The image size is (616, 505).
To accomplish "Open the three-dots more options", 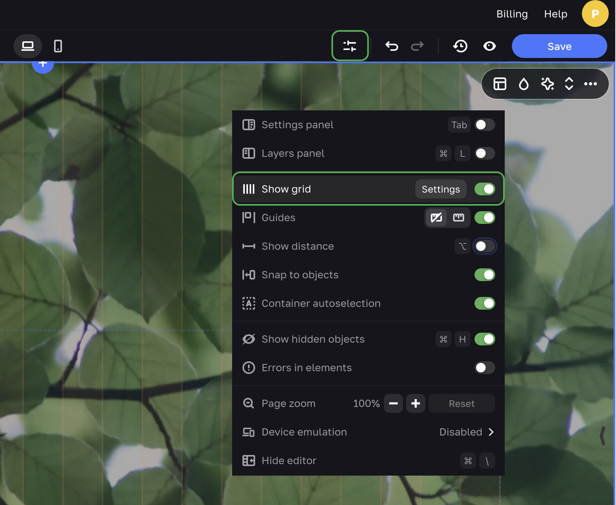I will 590,84.
